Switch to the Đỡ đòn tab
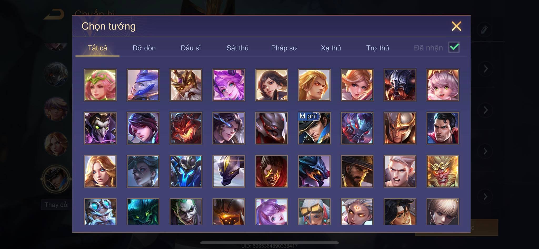539x249 pixels. point(144,48)
